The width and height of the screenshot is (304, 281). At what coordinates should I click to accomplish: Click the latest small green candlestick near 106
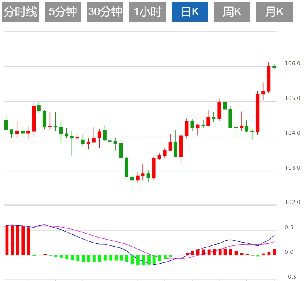click(x=274, y=67)
